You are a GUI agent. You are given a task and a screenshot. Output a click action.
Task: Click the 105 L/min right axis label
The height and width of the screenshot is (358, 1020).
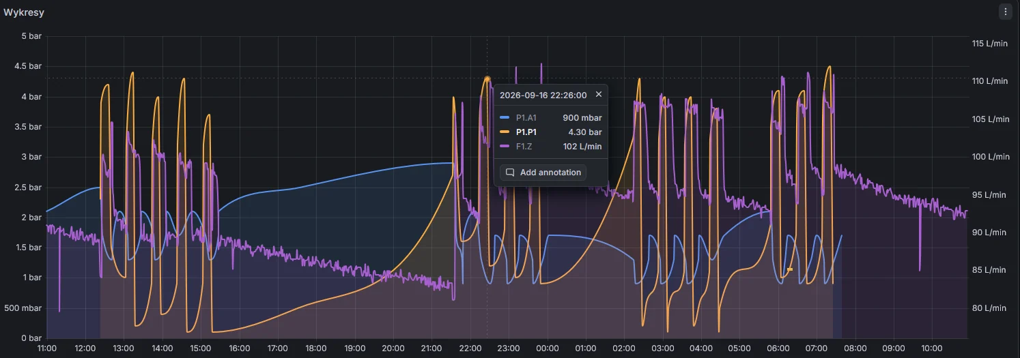[x=989, y=119]
